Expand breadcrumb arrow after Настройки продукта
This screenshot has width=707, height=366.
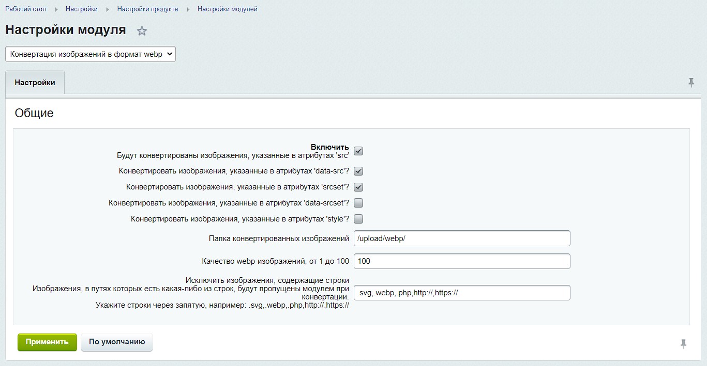[x=188, y=9]
